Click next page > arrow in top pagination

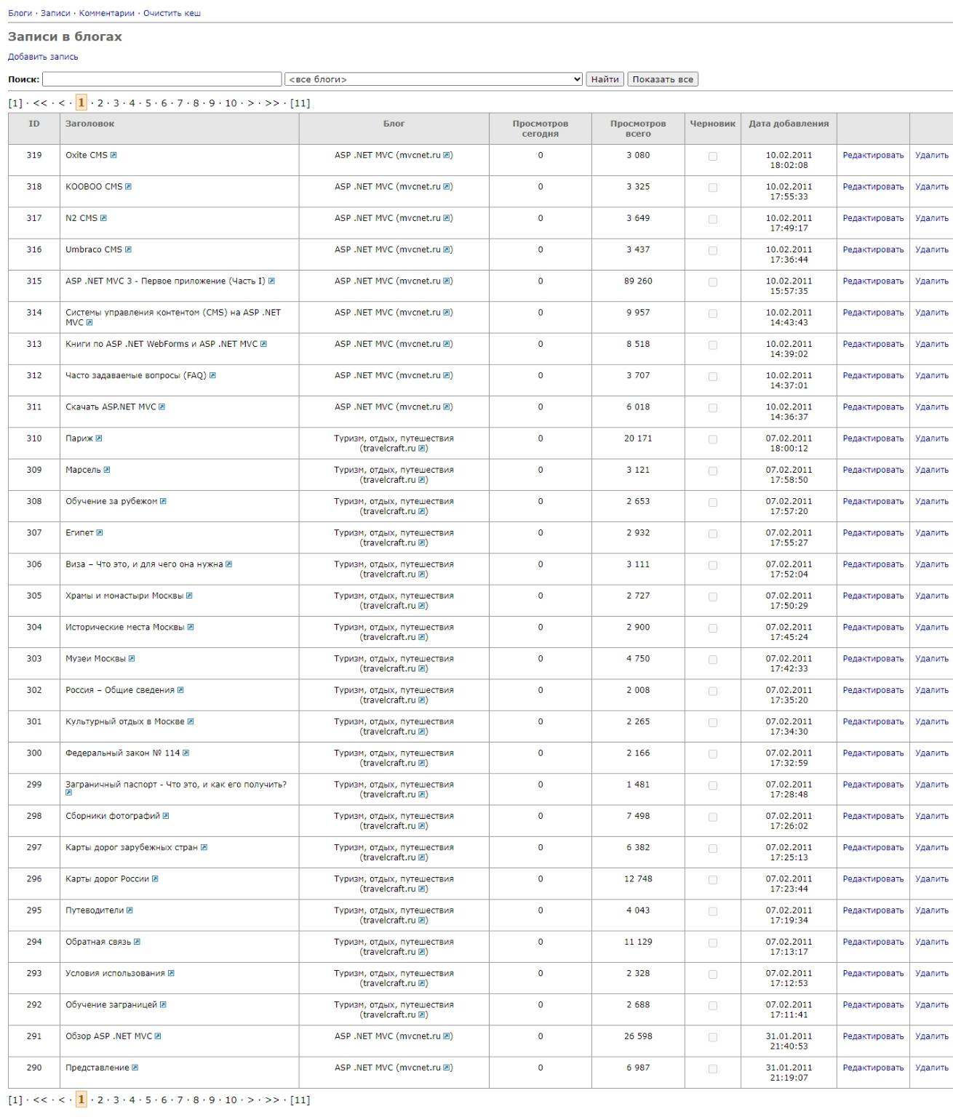(x=251, y=103)
